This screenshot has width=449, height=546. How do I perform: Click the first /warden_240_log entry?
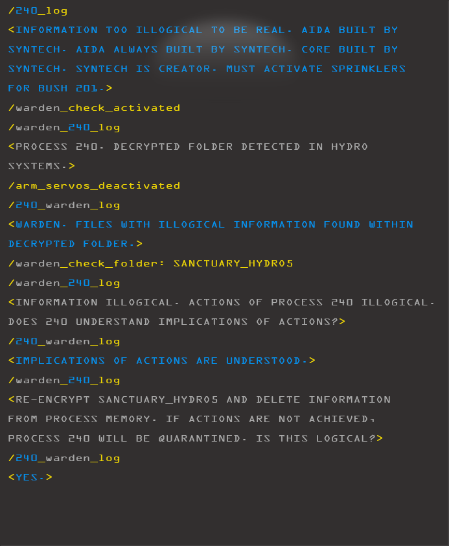[x=64, y=128]
